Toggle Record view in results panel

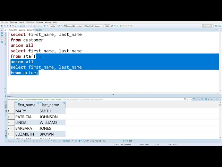point(6,134)
